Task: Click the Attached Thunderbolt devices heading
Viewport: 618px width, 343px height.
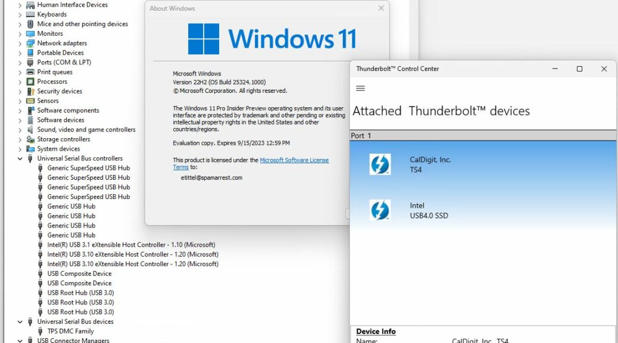Action: [x=441, y=111]
